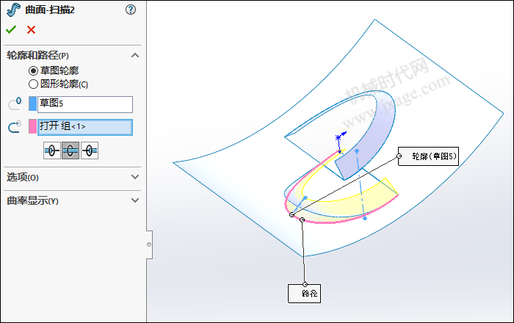This screenshot has width=514, height=323.
Task: Click the 路径 callout label
Action: point(304,294)
